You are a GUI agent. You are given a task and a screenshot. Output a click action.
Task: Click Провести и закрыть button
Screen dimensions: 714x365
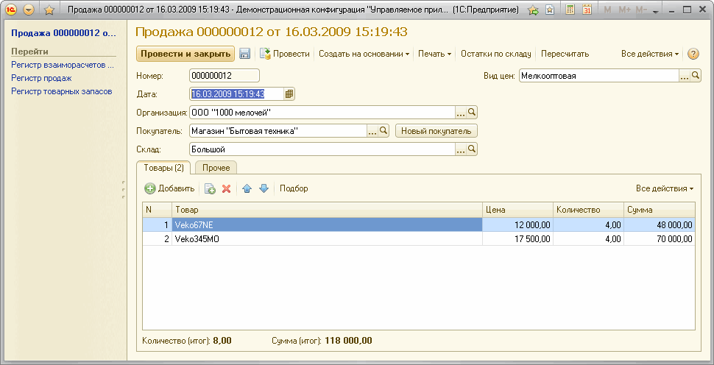coord(185,54)
